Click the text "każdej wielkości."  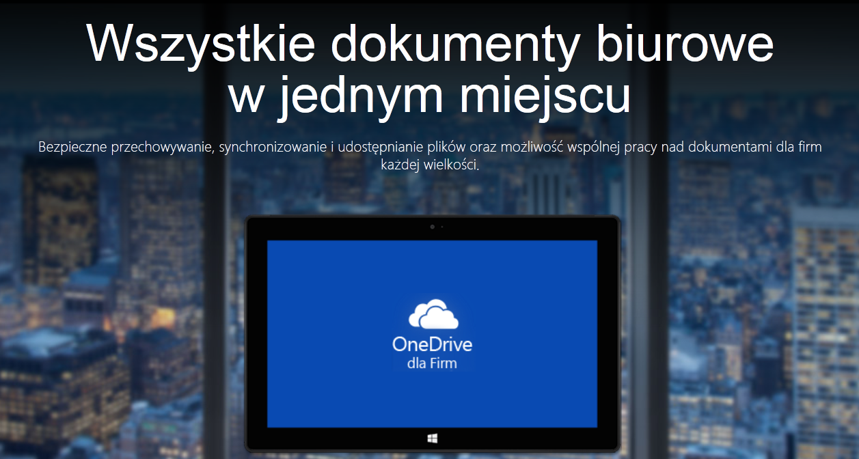(x=430, y=165)
